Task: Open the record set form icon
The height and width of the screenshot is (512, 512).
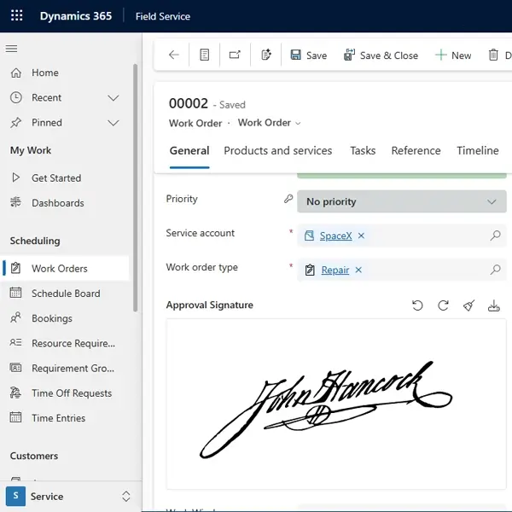Action: (x=205, y=55)
